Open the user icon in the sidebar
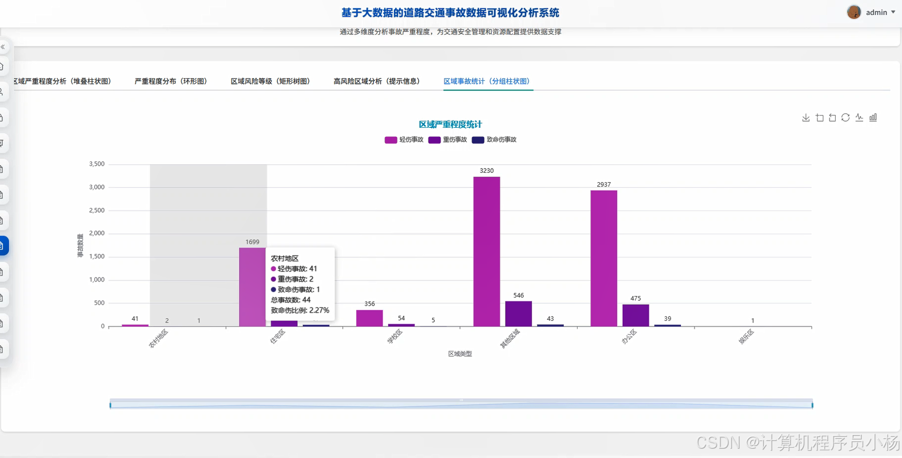 (2, 92)
